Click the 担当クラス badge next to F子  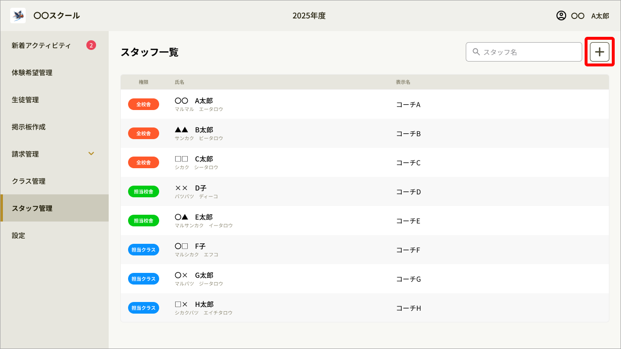tap(144, 249)
